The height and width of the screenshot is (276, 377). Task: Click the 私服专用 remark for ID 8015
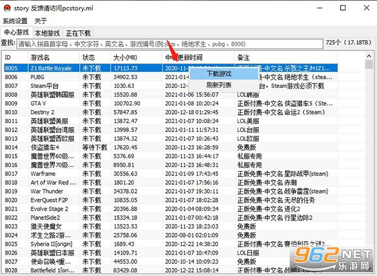pyautogui.click(x=249, y=156)
